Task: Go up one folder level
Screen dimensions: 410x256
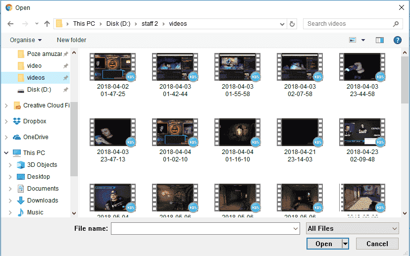Action: (x=47, y=24)
